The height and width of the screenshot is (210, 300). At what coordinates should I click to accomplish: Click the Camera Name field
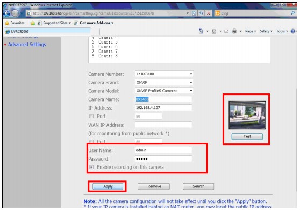pyautogui.click(x=163, y=99)
